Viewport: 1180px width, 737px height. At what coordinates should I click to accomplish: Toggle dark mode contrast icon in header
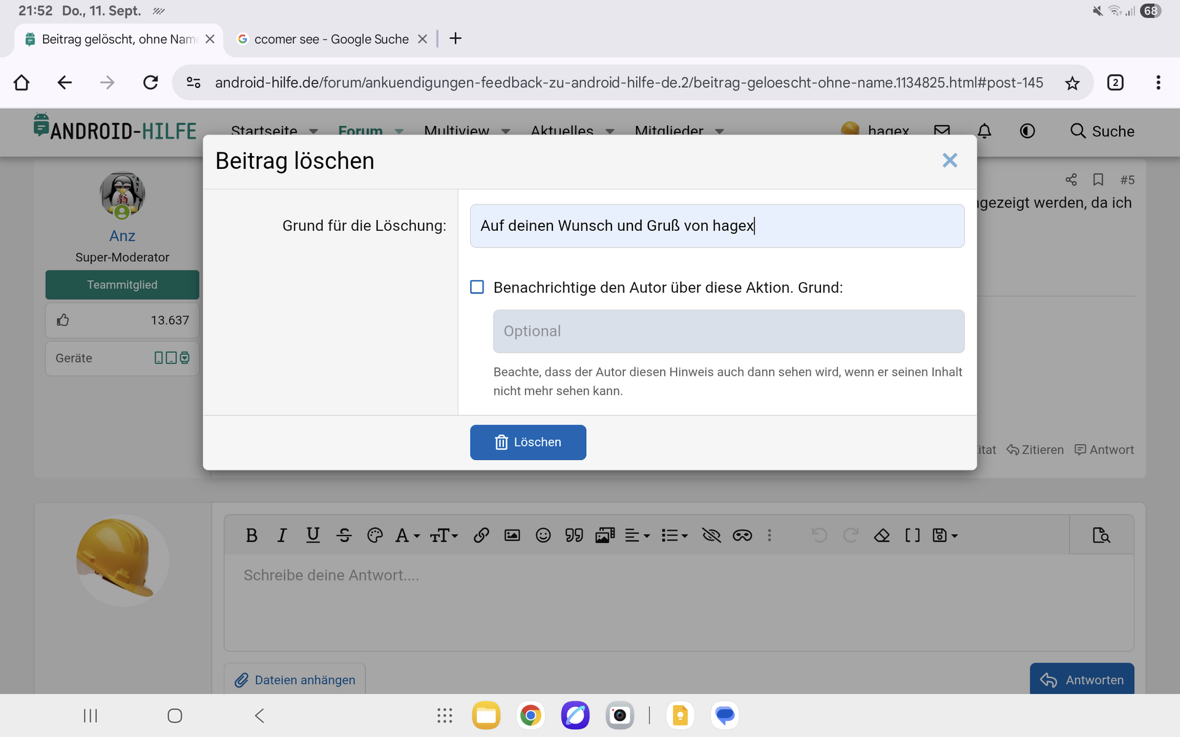tap(1027, 131)
